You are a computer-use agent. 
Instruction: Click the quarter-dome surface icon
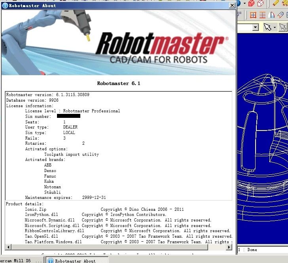click(x=271, y=15)
